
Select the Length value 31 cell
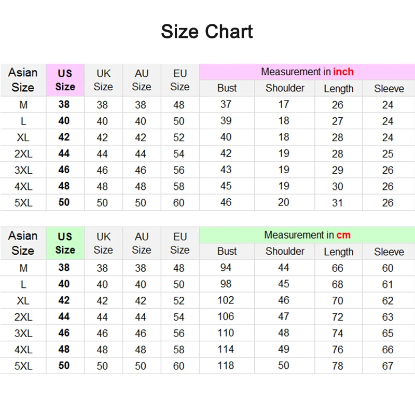339,203
